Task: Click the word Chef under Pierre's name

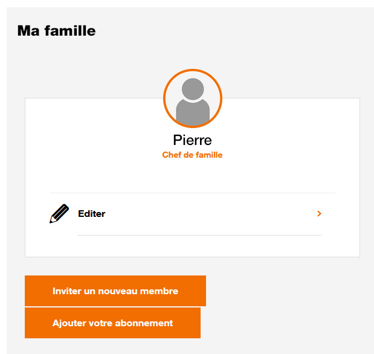Action: (x=171, y=155)
